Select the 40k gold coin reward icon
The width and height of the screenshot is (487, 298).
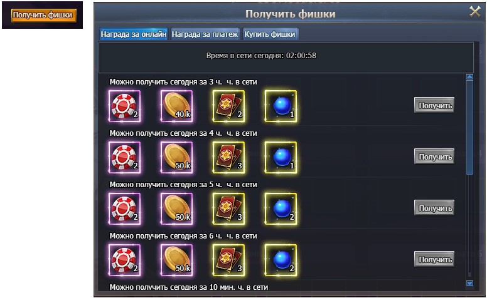(176, 106)
